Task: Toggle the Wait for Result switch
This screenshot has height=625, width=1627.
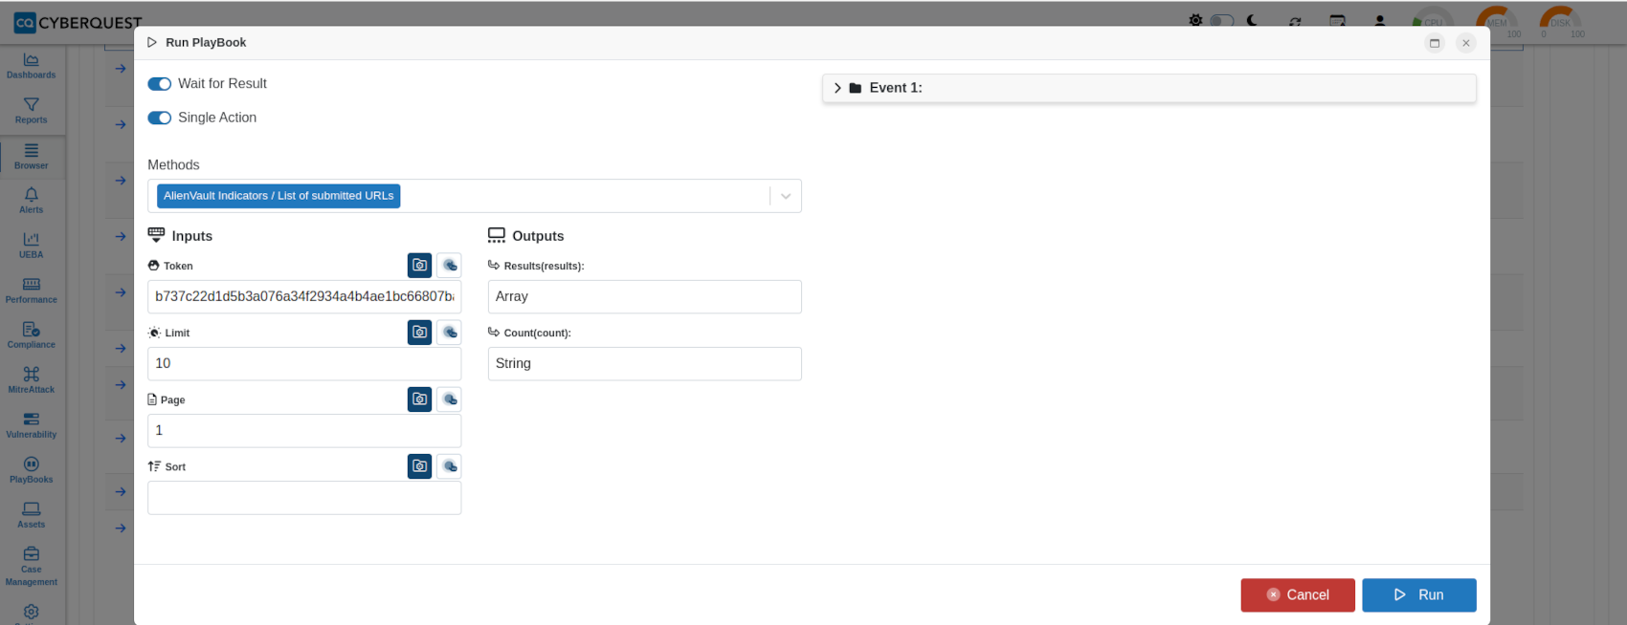Action: 159,84
